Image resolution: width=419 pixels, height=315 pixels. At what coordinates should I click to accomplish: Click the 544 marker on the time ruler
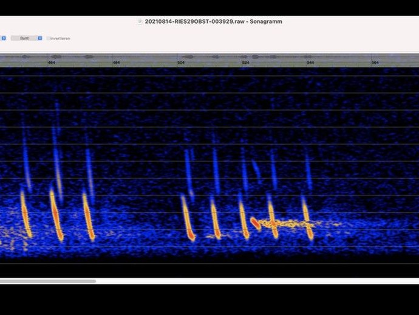click(310, 63)
